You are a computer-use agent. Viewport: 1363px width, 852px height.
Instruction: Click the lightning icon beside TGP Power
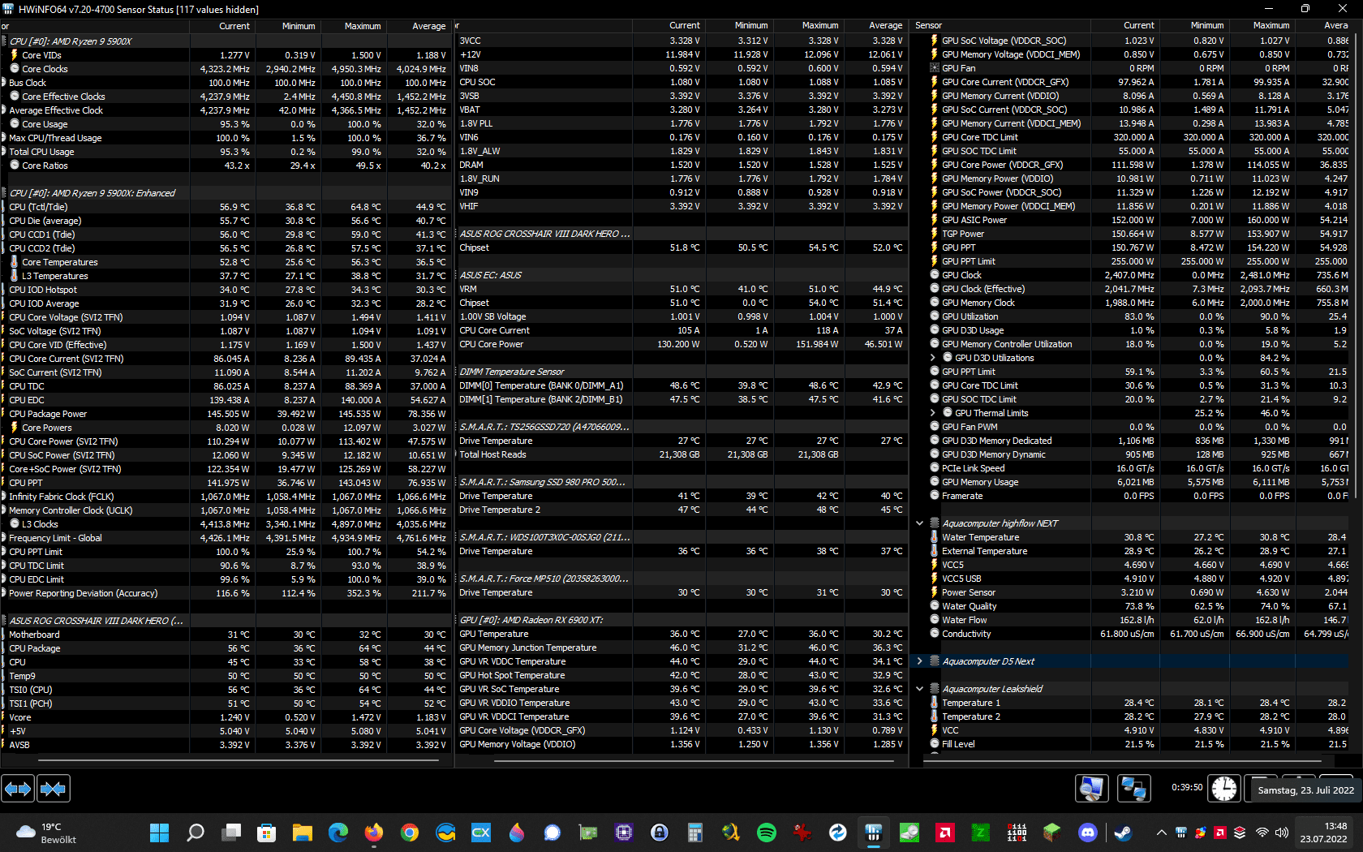pyautogui.click(x=934, y=234)
